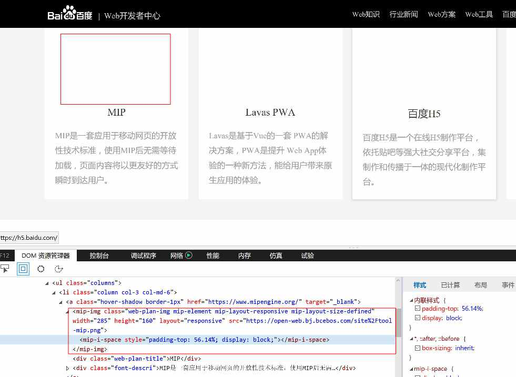Click the Lavas PWA heading link
The image size is (516, 377).
point(270,112)
